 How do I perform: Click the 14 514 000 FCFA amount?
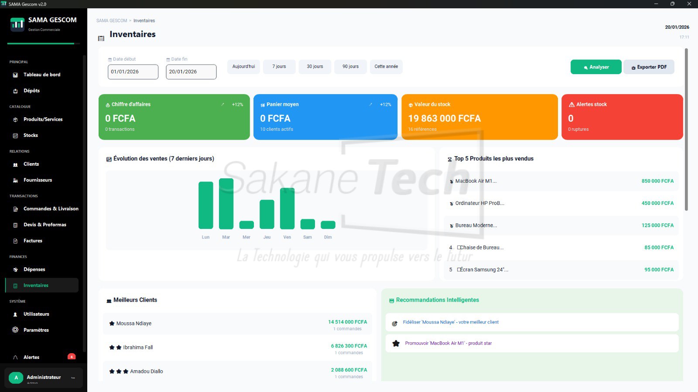coord(348,322)
